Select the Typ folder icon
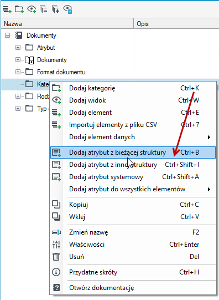219x300 pixels. pos(29,108)
